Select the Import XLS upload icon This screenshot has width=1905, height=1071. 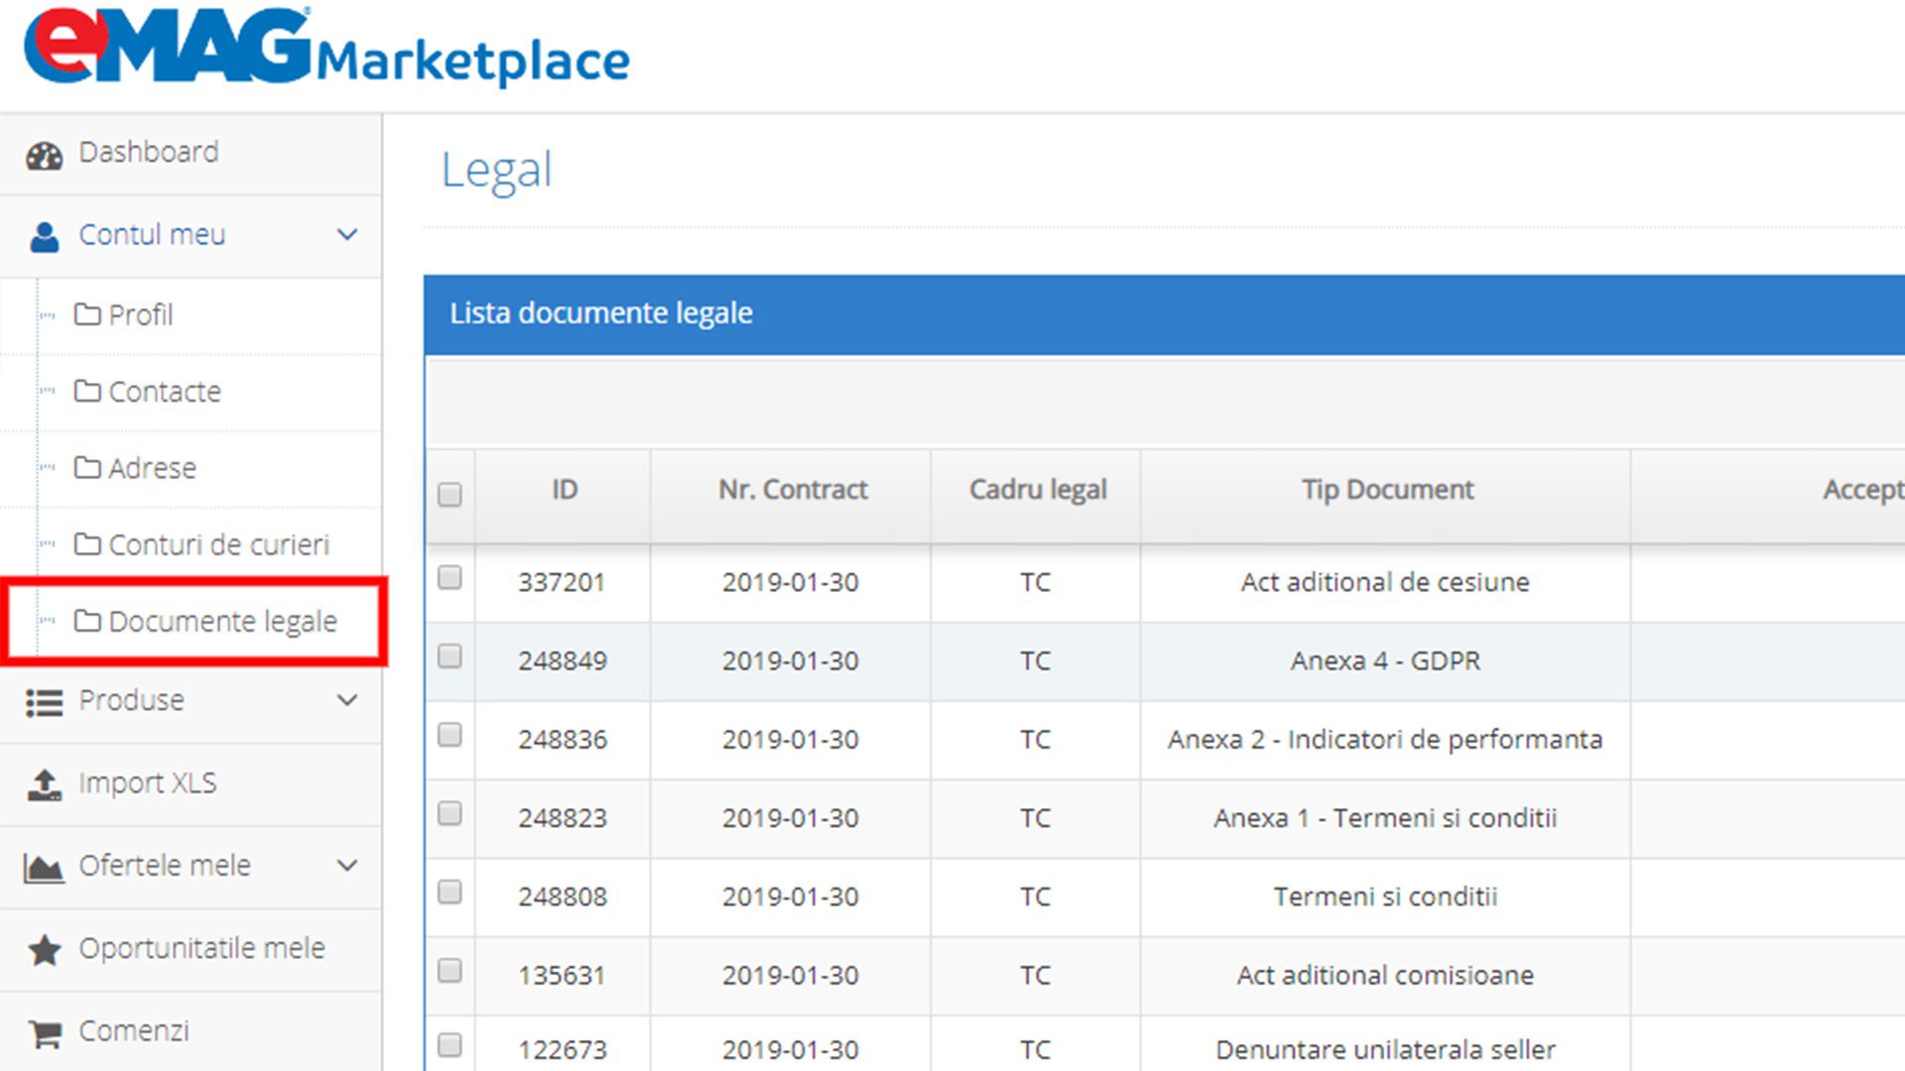pyautogui.click(x=44, y=783)
